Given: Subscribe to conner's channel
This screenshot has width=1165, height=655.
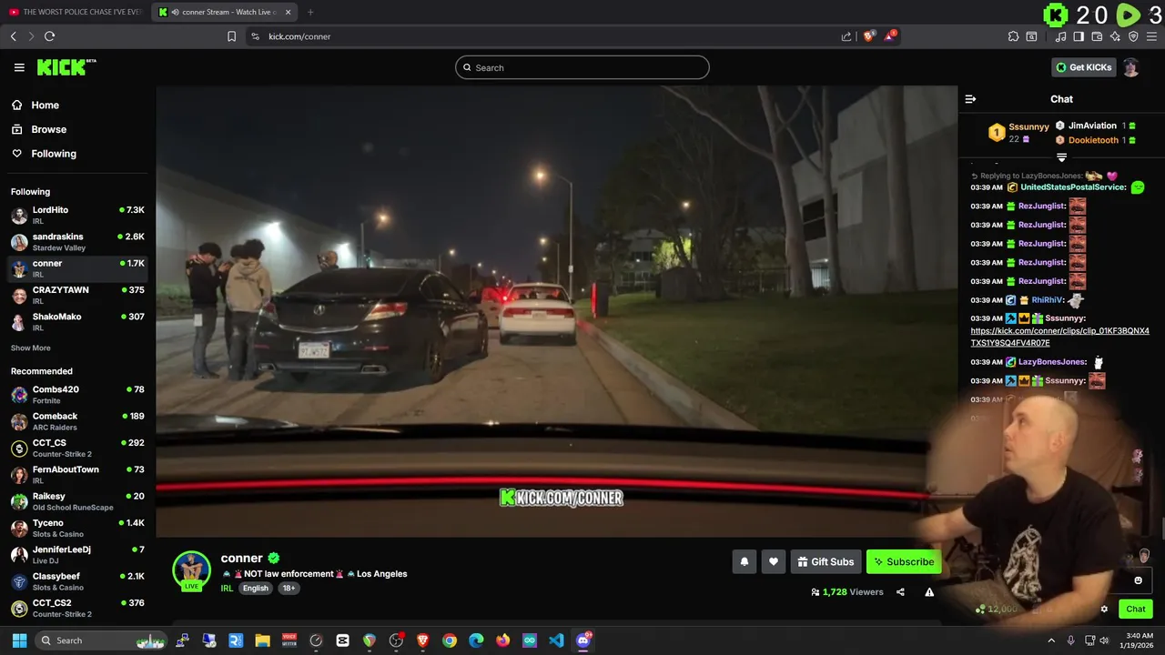Looking at the screenshot, I should [x=903, y=562].
